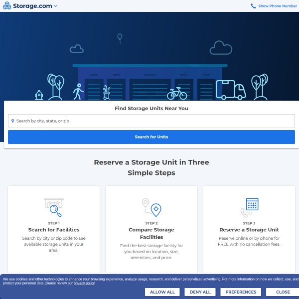Click DENY ALL cookies button

pyautogui.click(x=200, y=292)
